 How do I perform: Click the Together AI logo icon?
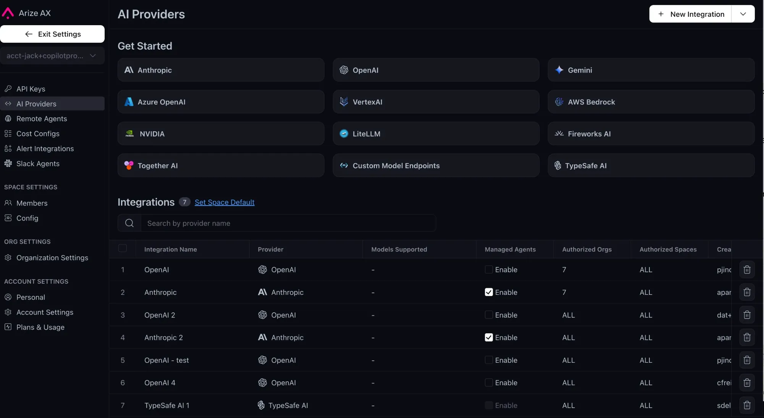point(129,166)
